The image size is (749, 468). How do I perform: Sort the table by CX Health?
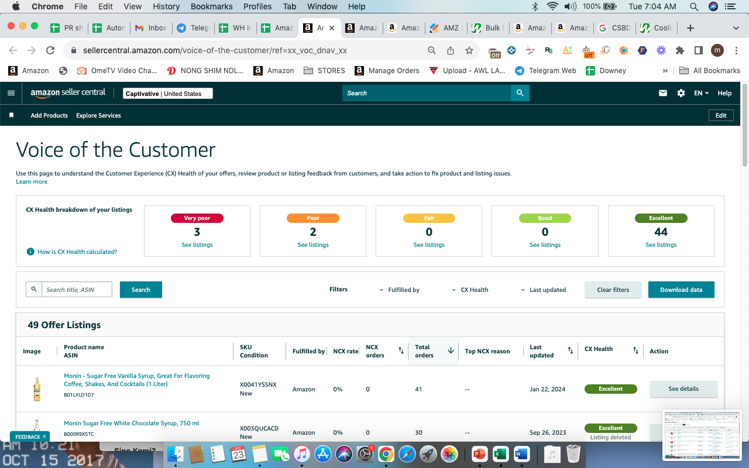click(635, 350)
